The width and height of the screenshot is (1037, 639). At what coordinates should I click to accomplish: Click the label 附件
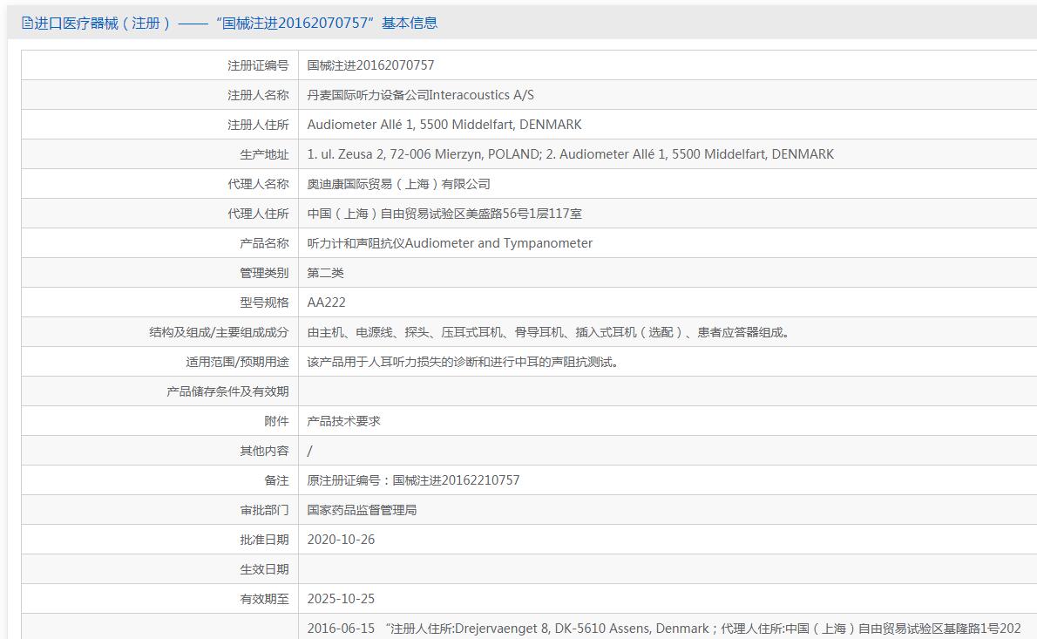coord(276,421)
